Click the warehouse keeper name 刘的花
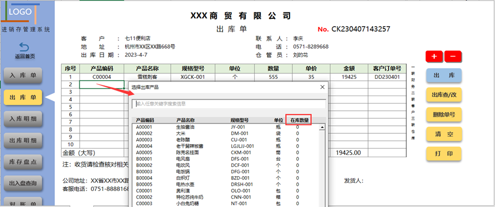 point(300,55)
